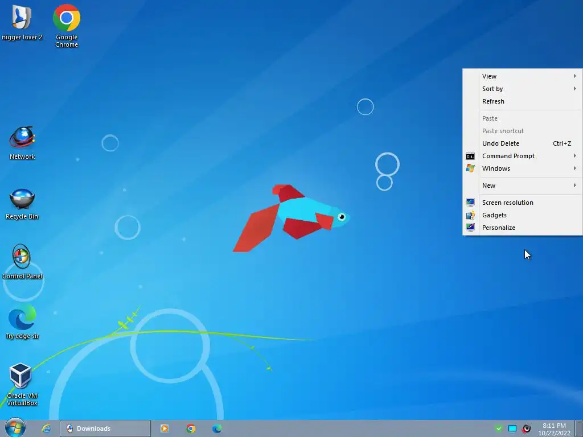
Task: Click the green shield tray icon
Action: [x=499, y=428]
